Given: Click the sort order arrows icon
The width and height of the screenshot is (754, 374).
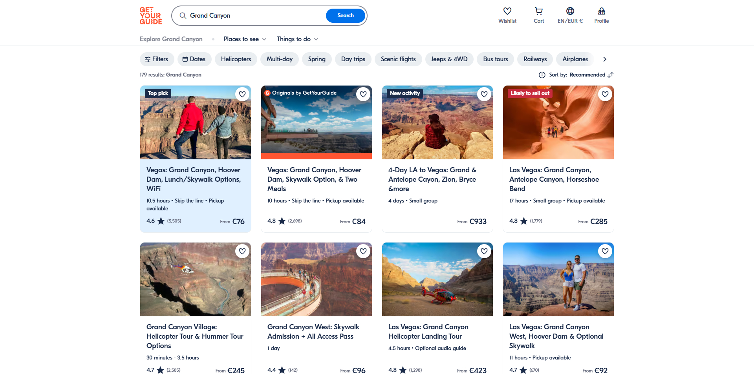Looking at the screenshot, I should tap(610, 75).
